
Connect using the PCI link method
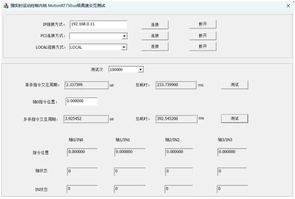[x=155, y=36]
